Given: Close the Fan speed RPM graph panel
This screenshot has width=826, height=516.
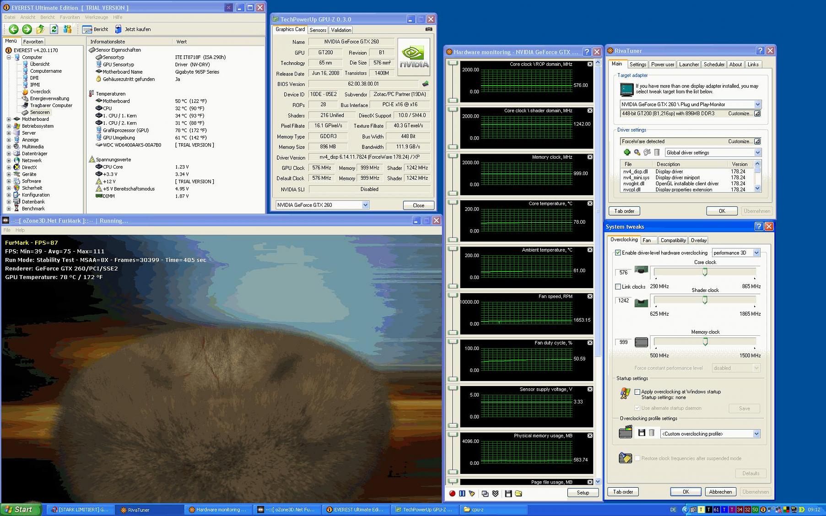Looking at the screenshot, I should tap(590, 296).
